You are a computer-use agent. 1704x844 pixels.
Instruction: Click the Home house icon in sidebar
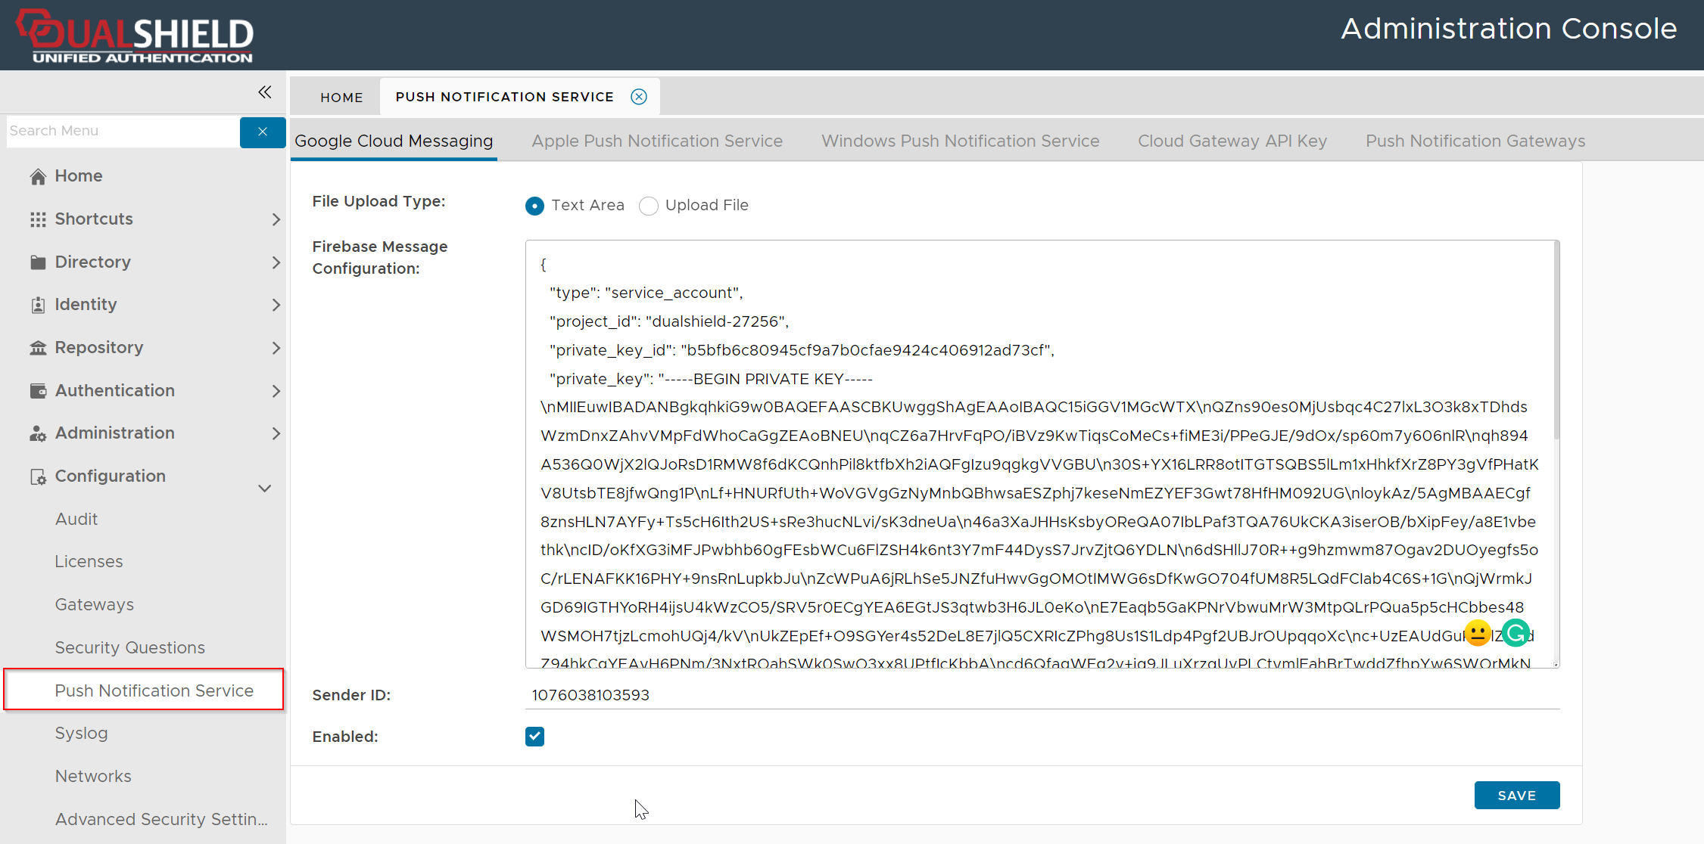tap(38, 176)
